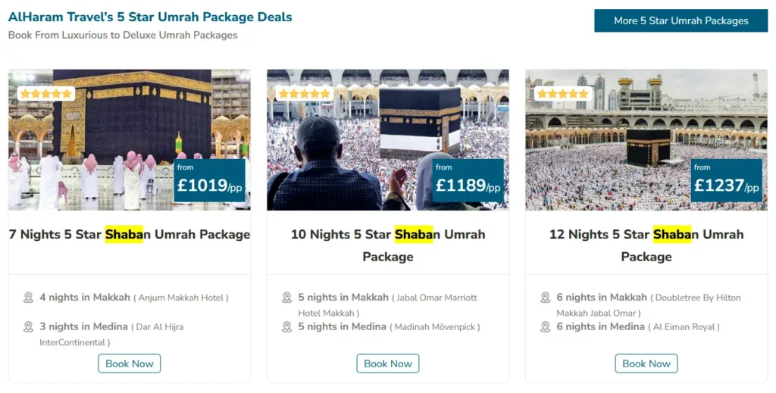The width and height of the screenshot is (776, 393).
Task: Click the £1189/pp price tag
Action: coord(468,181)
